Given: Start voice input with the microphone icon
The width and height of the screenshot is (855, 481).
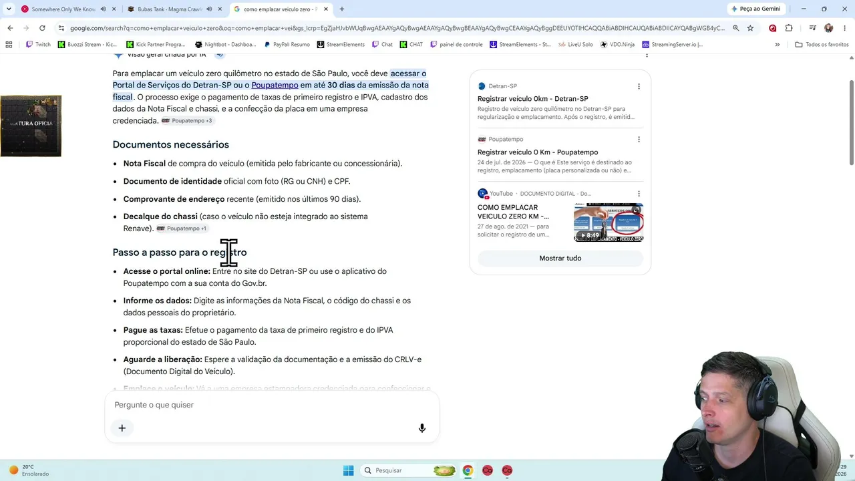Looking at the screenshot, I should [422, 428].
